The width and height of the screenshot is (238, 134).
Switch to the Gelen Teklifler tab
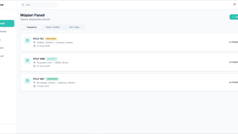click(x=53, y=27)
